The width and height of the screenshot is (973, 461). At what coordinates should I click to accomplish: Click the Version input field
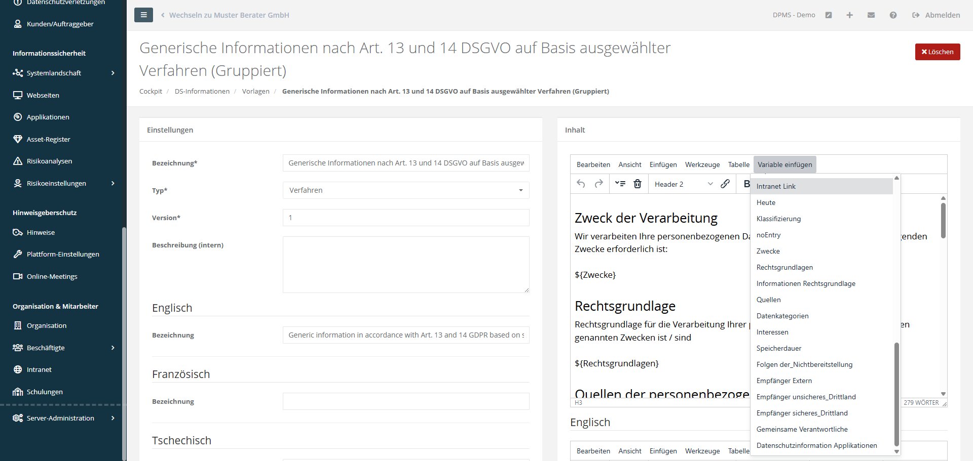click(405, 218)
